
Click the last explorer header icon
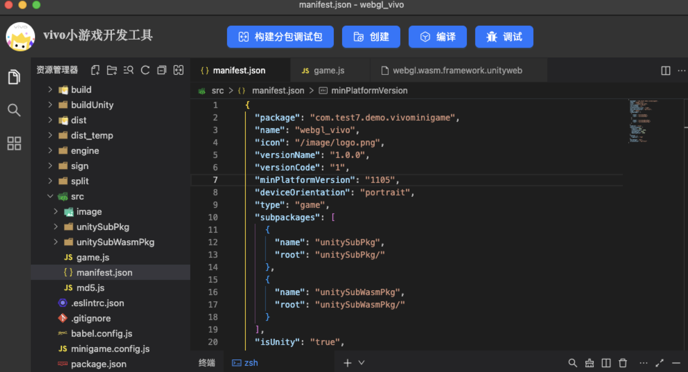[x=178, y=70]
